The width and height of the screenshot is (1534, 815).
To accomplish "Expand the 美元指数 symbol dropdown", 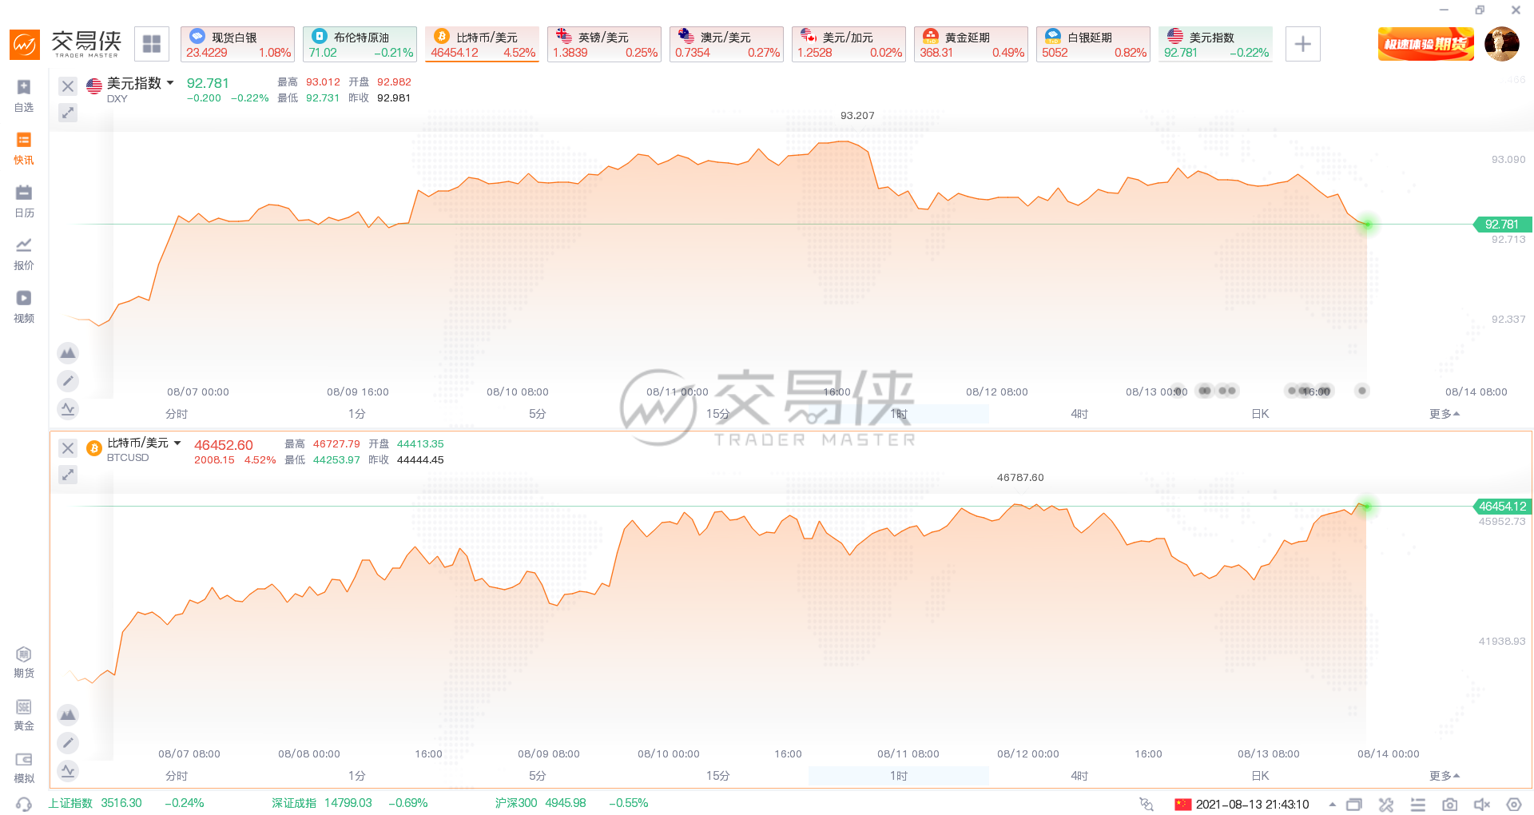I will (170, 83).
